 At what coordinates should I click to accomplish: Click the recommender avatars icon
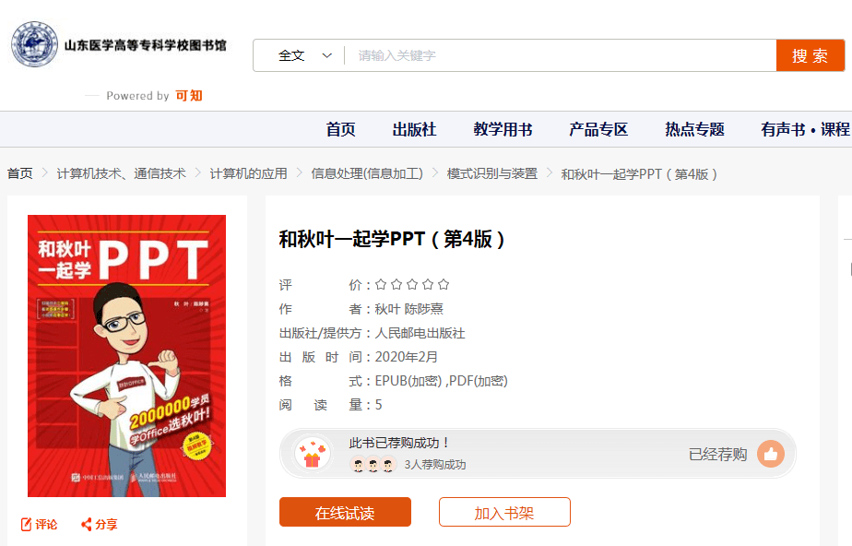(x=373, y=465)
